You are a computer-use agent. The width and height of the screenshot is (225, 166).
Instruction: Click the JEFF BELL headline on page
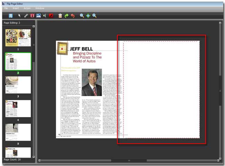[81, 49]
